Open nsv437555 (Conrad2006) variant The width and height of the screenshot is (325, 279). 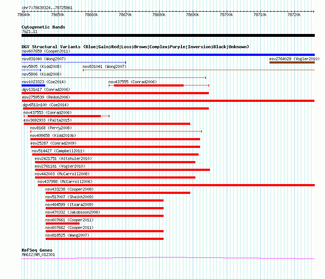(x=133, y=82)
